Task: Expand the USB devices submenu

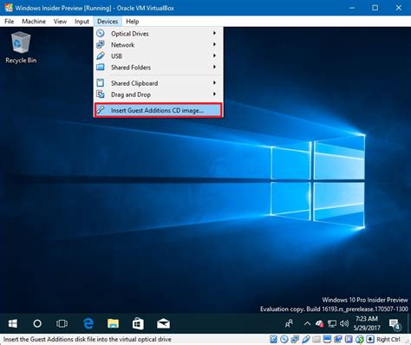Action: pyautogui.click(x=158, y=56)
